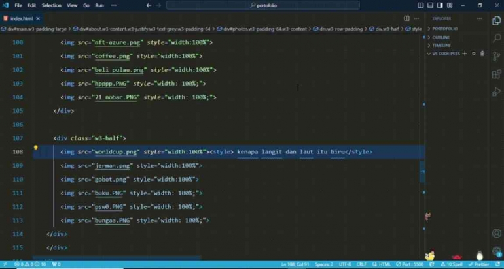Image resolution: width=504 pixels, height=269 pixels.
Task: Open the Manage gear icon
Action: tap(496, 251)
